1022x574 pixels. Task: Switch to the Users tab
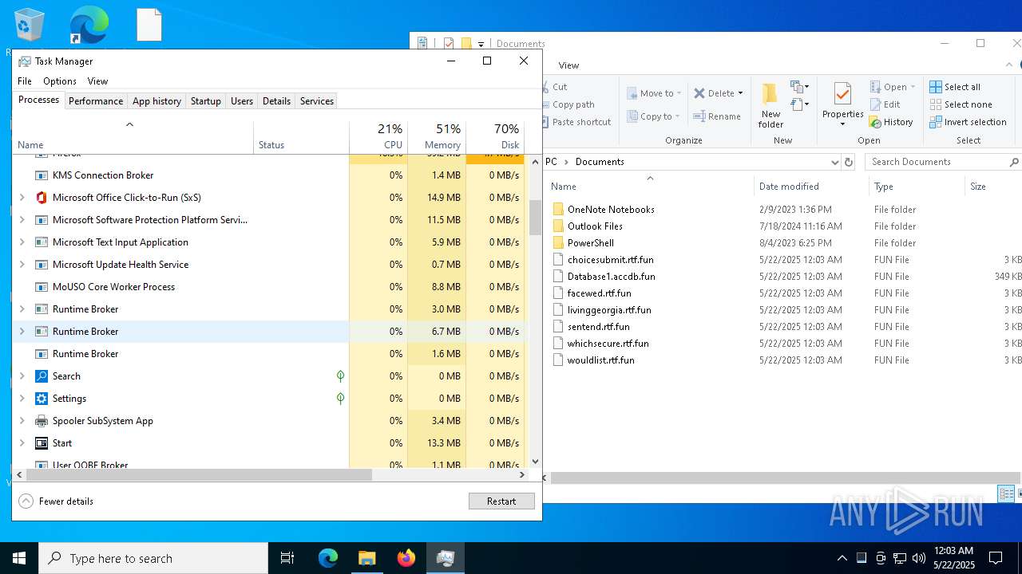tap(242, 101)
